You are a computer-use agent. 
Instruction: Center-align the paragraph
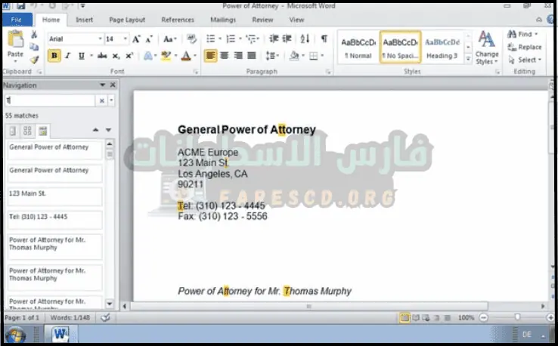[225, 56]
